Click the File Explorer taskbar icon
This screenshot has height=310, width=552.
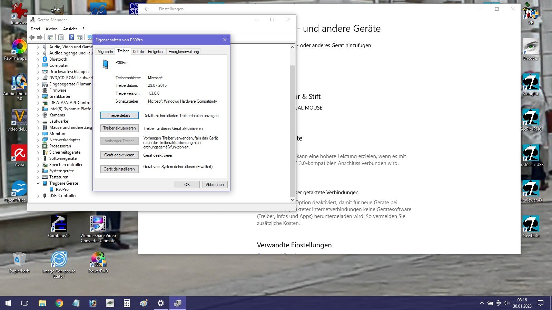point(42,303)
